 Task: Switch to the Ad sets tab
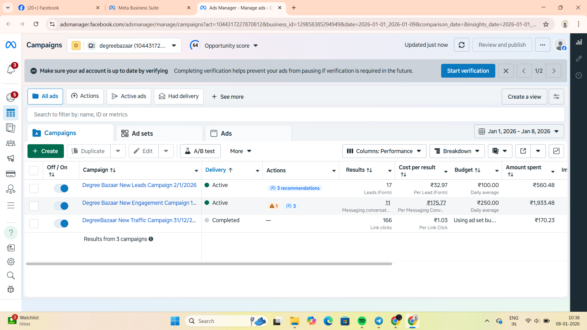pos(142,134)
